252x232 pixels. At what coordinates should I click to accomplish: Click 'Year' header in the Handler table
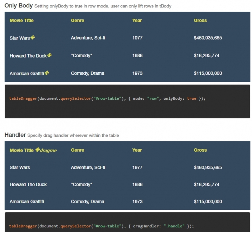point(137,150)
